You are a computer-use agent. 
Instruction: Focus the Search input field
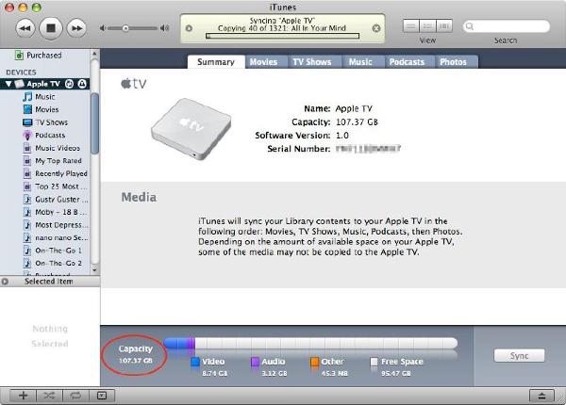507,26
